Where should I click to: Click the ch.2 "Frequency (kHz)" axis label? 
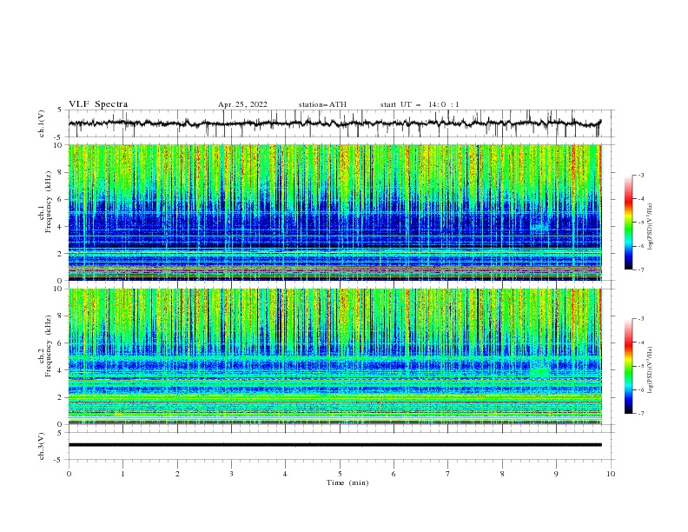(49, 346)
